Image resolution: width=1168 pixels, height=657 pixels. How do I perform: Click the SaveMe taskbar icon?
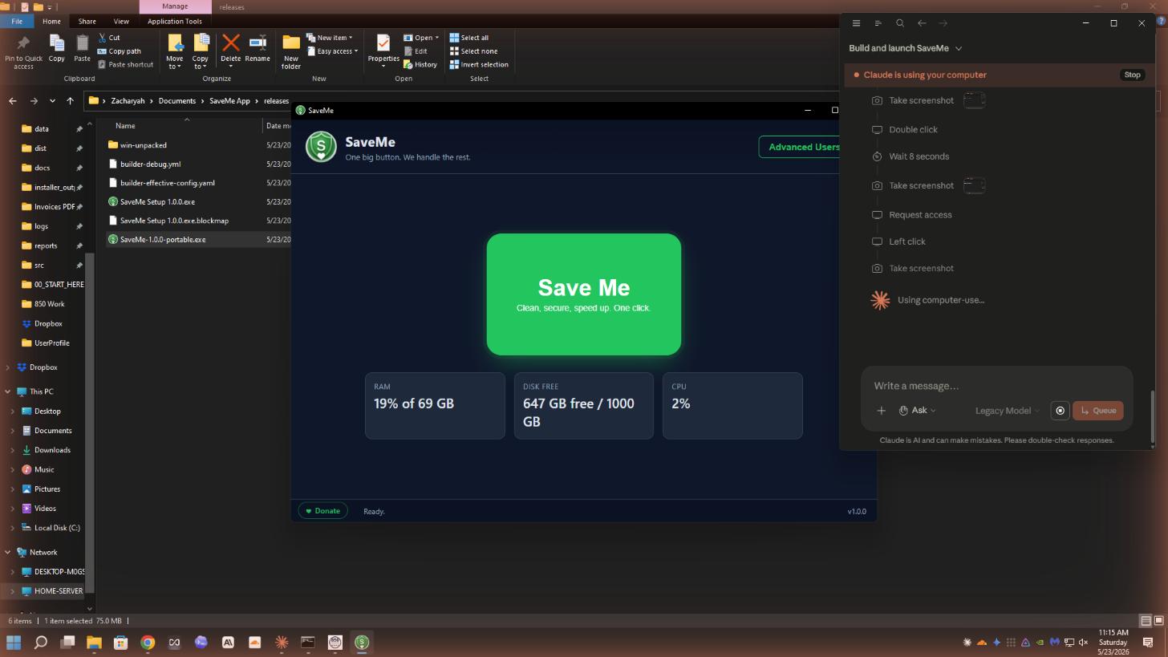pos(362,643)
